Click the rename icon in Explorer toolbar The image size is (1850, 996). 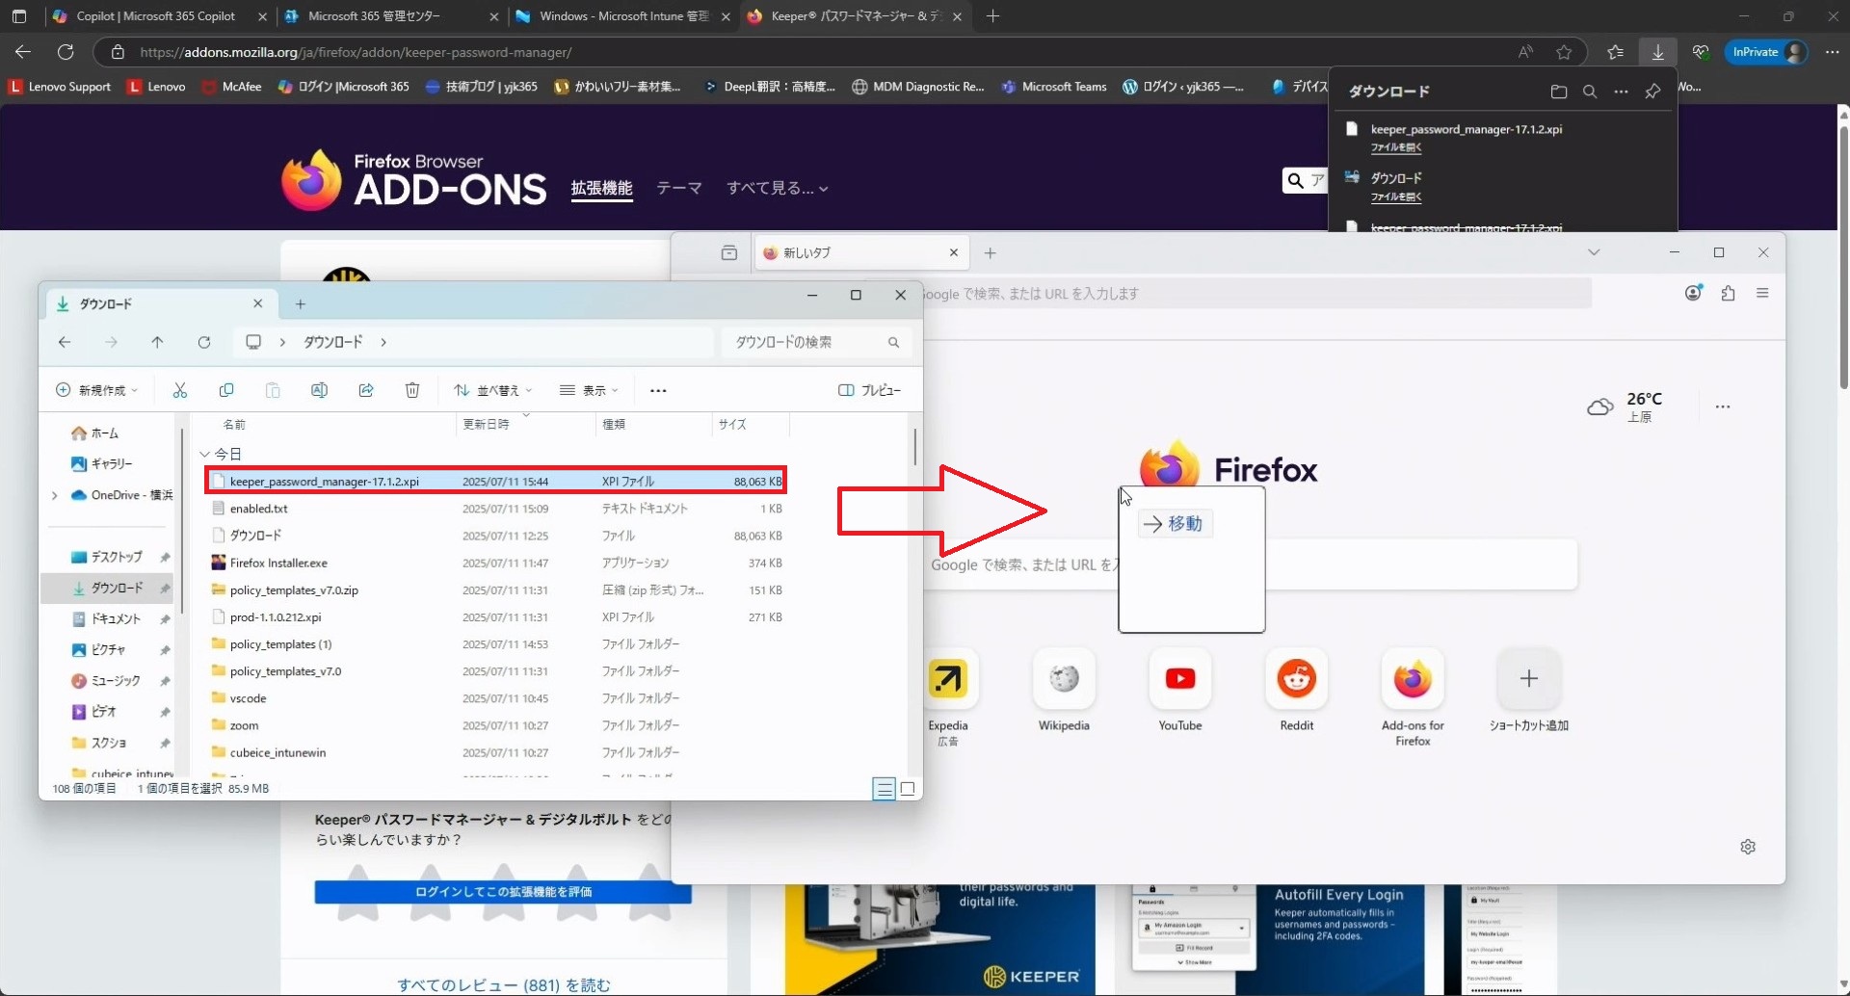(x=319, y=390)
